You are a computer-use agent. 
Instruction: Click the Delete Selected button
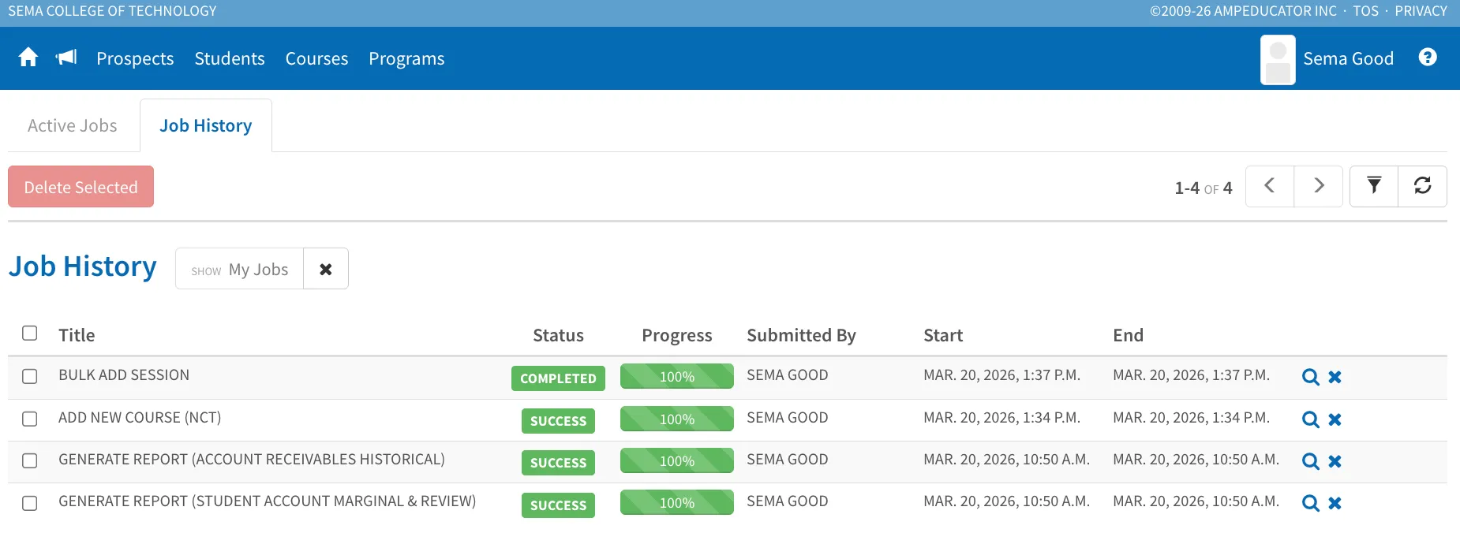80,187
